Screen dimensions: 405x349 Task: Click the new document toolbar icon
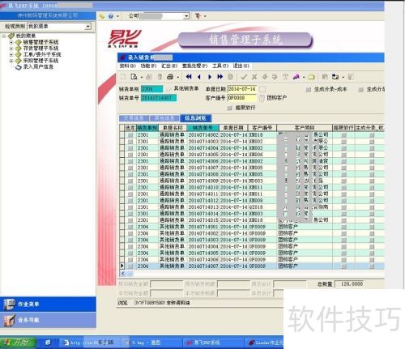tap(123, 77)
